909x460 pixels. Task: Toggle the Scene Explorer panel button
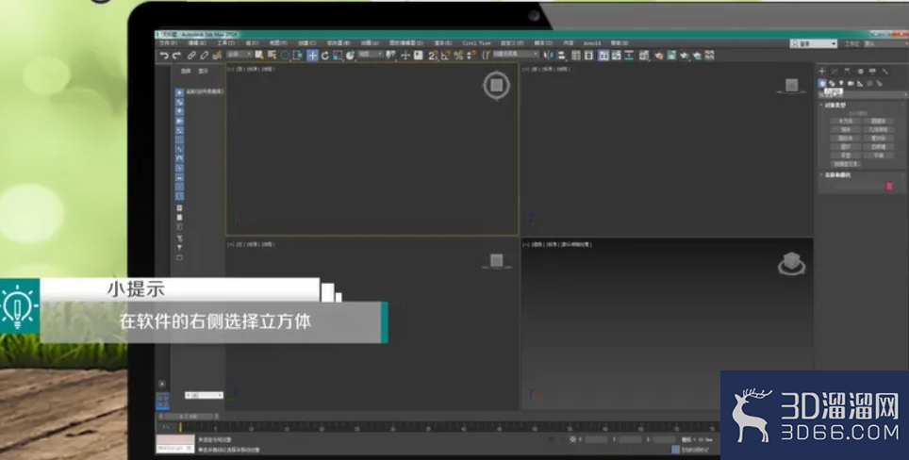pos(576,55)
